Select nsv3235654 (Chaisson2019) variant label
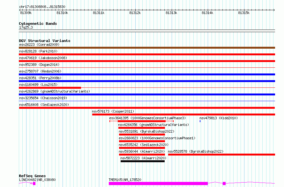Viewport: 284px width, 187px height. click(43, 98)
